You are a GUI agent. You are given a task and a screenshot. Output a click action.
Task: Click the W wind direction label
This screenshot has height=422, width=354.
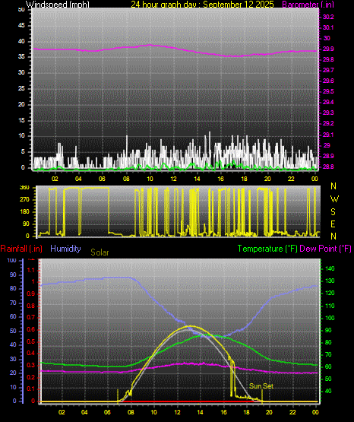click(334, 199)
